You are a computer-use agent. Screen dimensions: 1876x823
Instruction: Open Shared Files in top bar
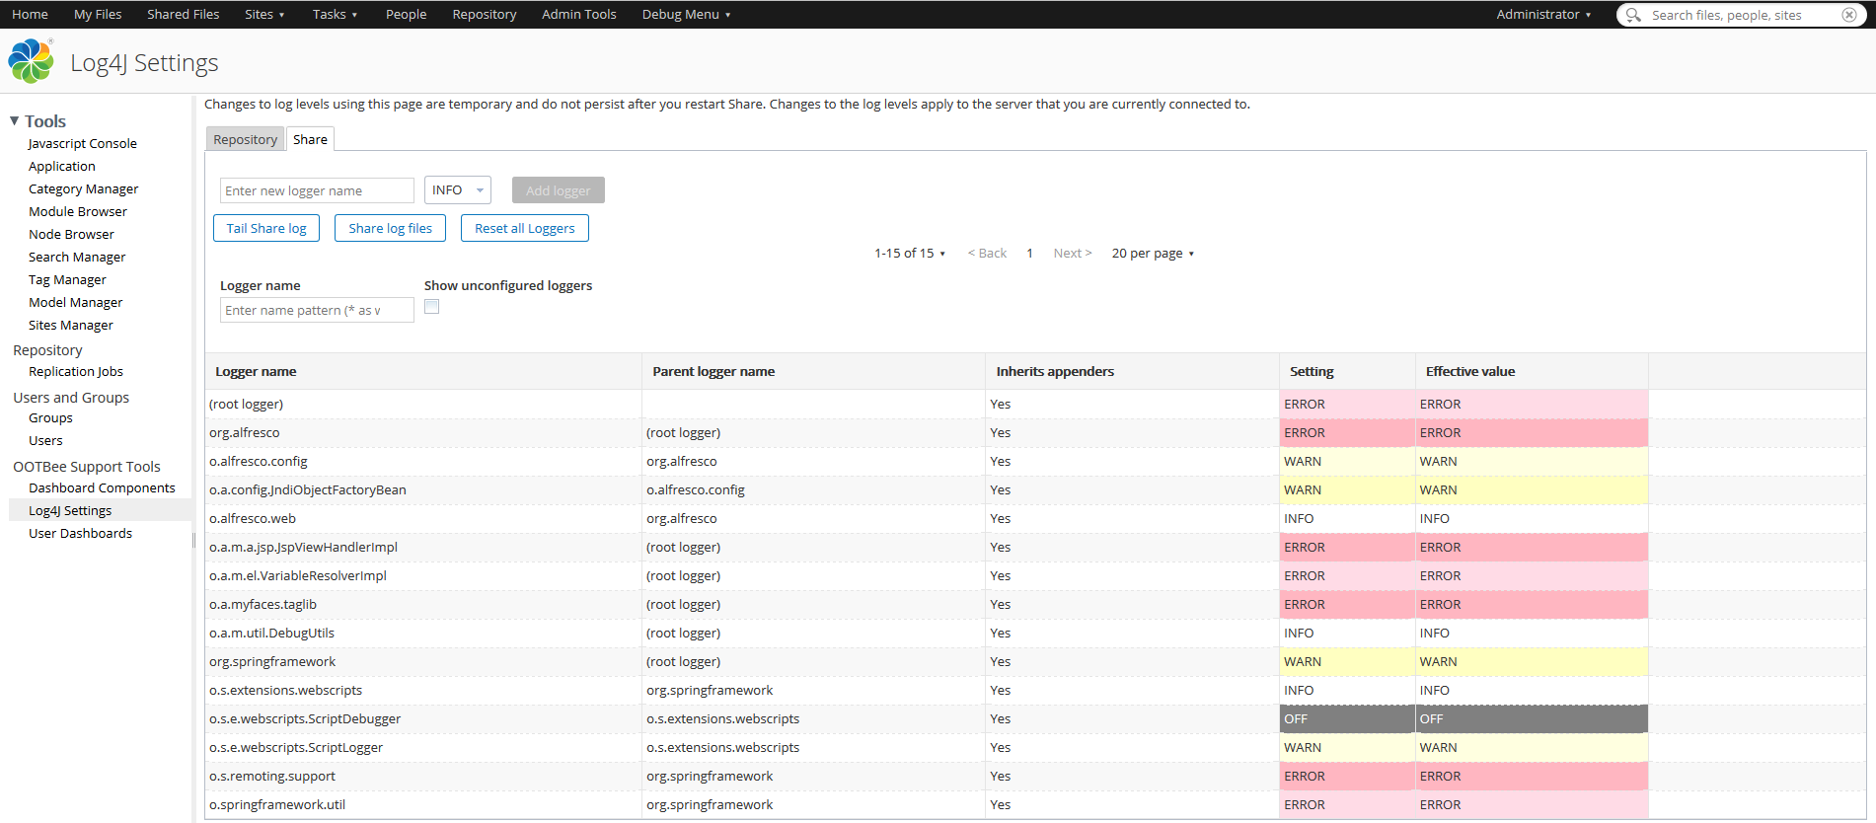(184, 15)
